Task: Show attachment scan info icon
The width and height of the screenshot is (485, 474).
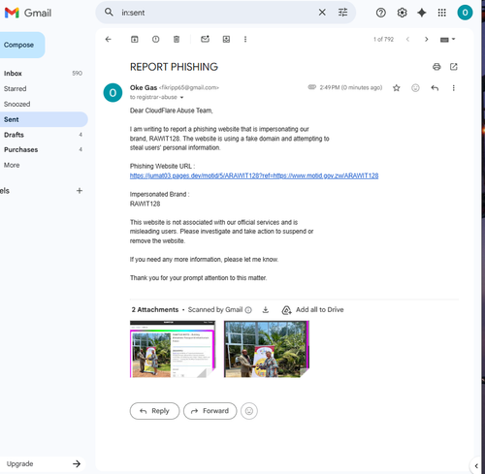Action: pyautogui.click(x=248, y=310)
